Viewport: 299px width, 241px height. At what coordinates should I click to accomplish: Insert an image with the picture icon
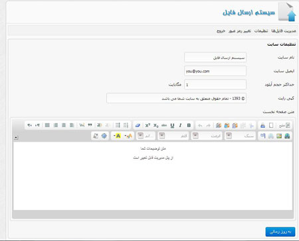(x=279, y=136)
